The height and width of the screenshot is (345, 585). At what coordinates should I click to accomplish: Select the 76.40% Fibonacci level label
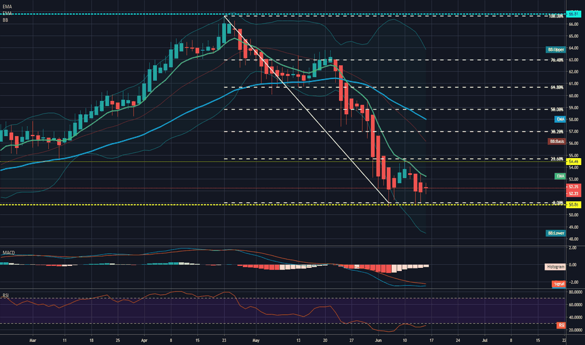[557, 60]
